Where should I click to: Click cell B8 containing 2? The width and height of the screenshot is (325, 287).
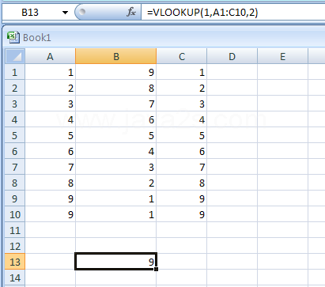[116, 183]
